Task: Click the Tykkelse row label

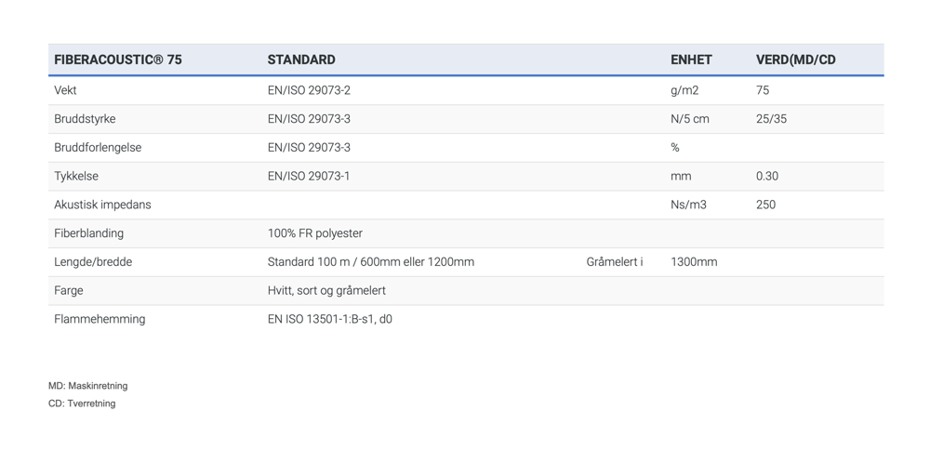Action: coord(76,176)
